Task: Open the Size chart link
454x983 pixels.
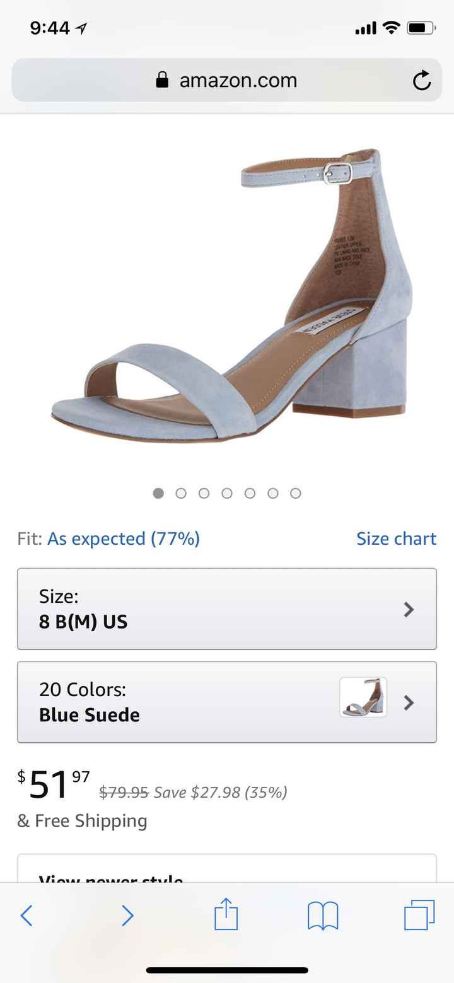Action: [x=396, y=538]
